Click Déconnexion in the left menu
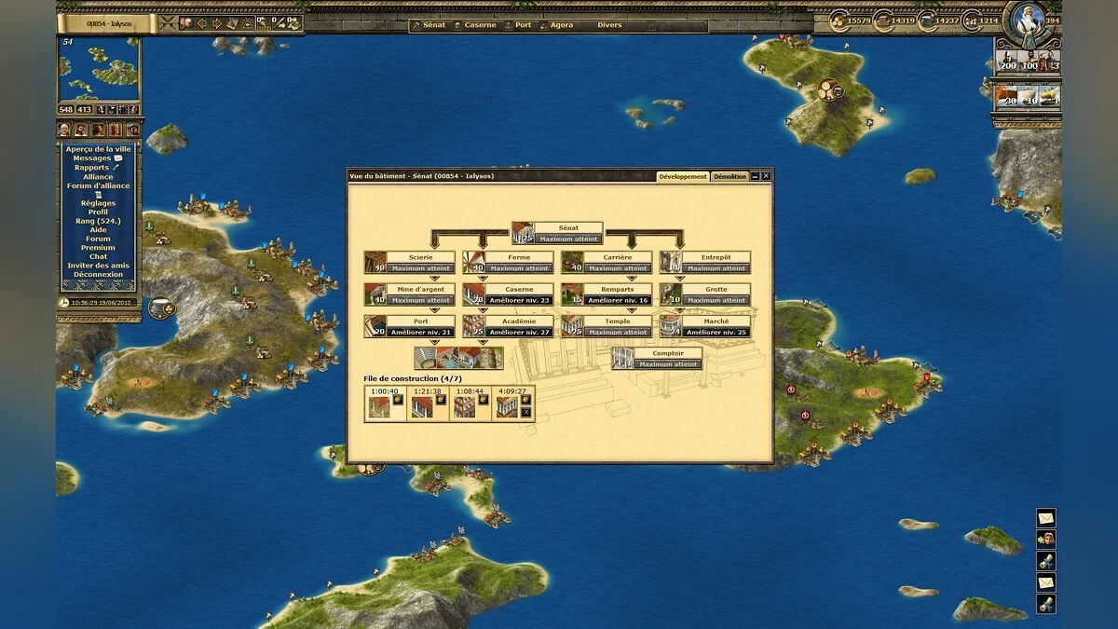The width and height of the screenshot is (1118, 629). pyautogui.click(x=98, y=275)
